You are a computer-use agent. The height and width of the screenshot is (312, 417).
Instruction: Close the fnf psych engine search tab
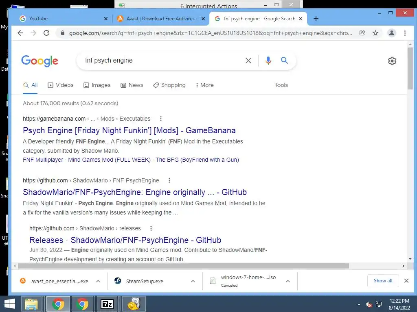[x=301, y=19]
